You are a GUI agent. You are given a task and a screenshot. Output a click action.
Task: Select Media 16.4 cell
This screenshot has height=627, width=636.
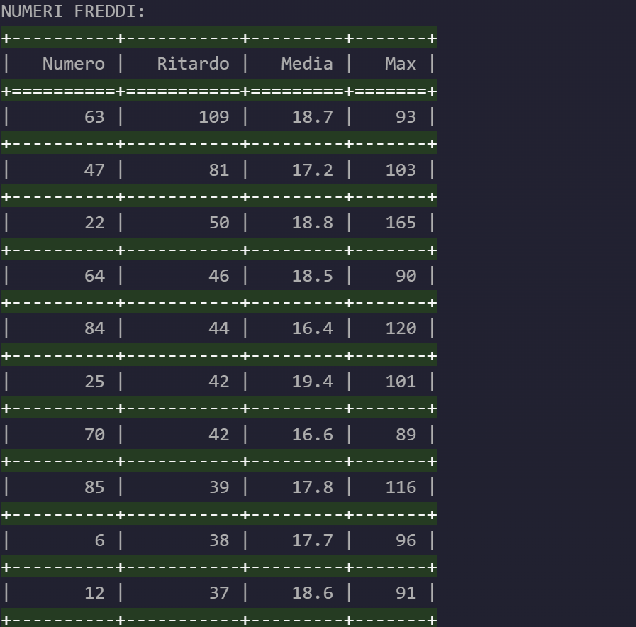(x=312, y=328)
